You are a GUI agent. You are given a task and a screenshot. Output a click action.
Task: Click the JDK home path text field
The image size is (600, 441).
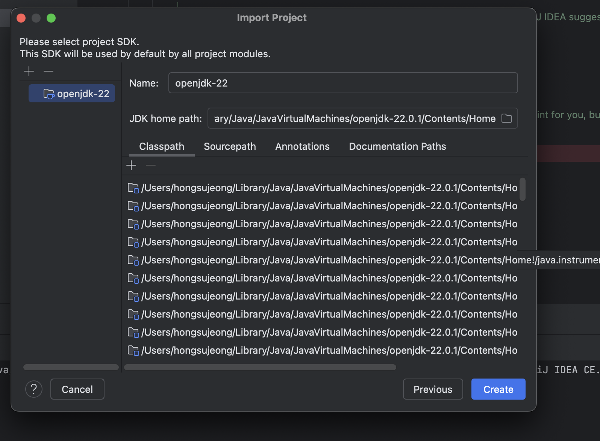pyautogui.click(x=354, y=119)
